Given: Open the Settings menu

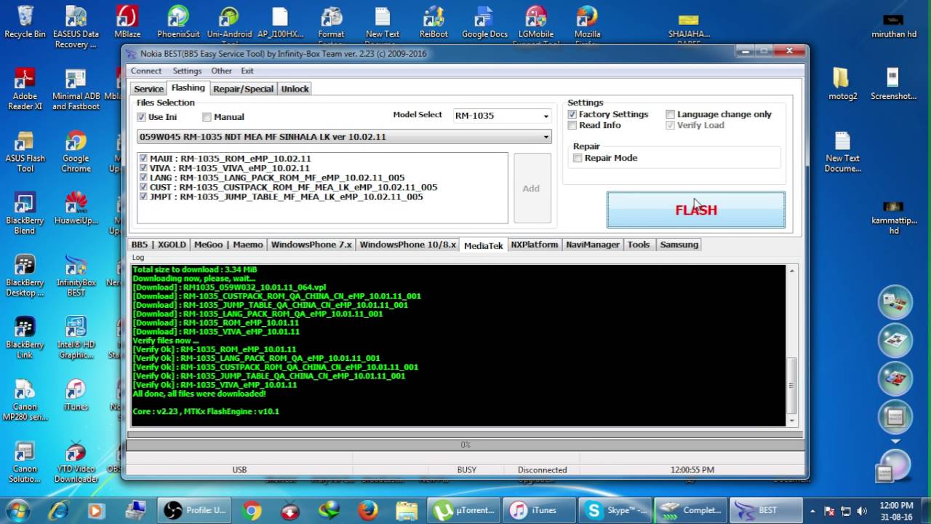Looking at the screenshot, I should pos(187,71).
